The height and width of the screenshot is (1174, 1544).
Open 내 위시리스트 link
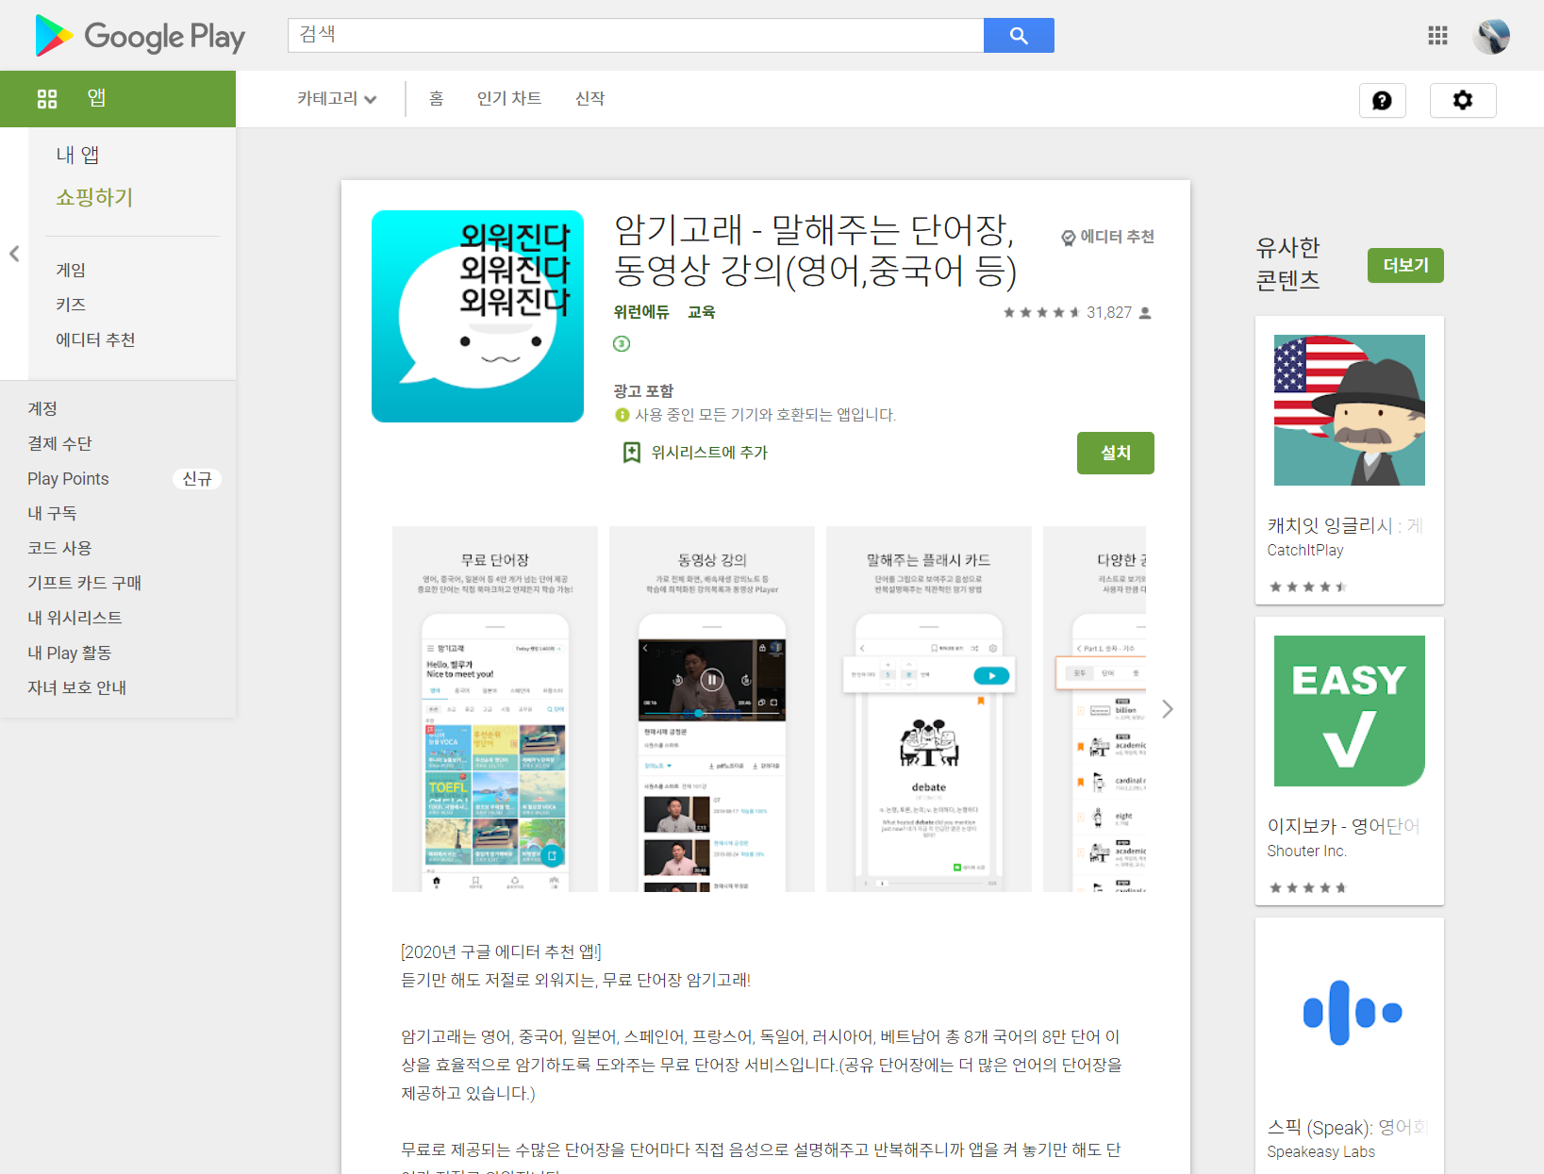75,618
